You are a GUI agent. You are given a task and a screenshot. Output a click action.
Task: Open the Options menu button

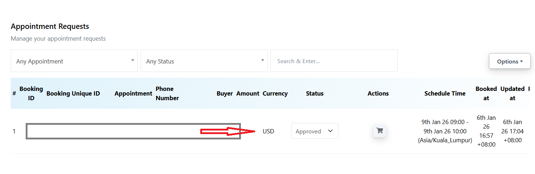point(509,61)
